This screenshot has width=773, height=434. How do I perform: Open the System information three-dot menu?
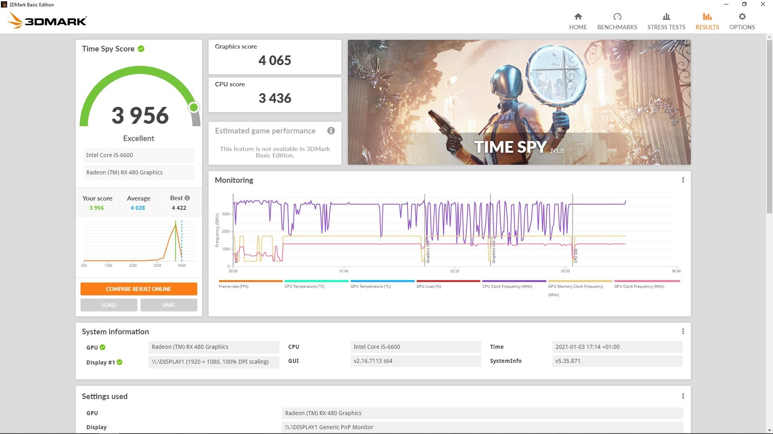(x=683, y=331)
